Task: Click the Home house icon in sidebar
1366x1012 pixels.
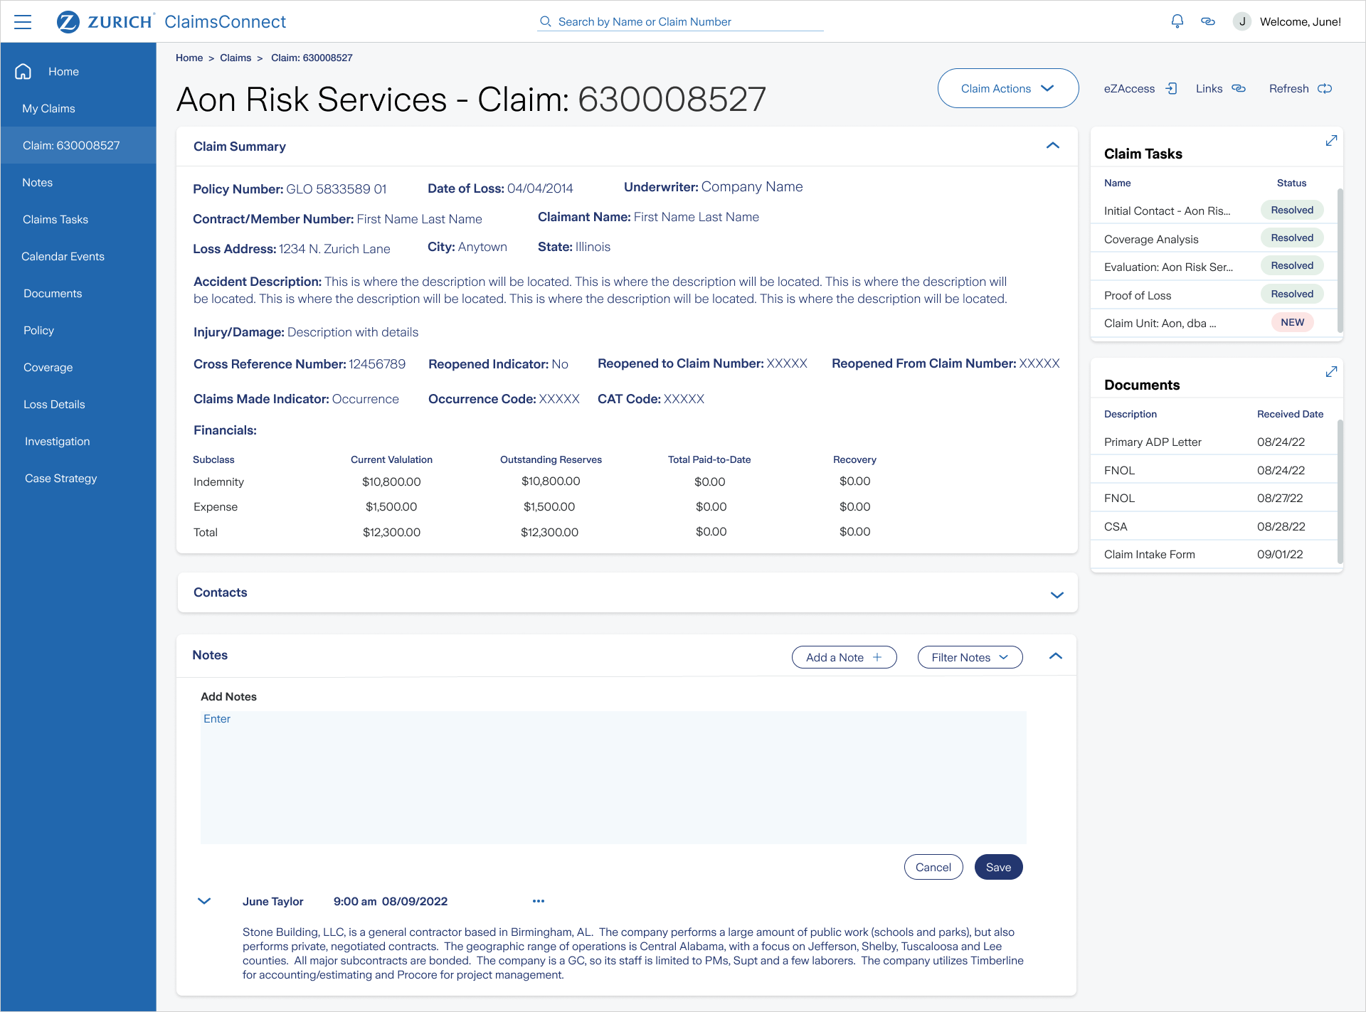Action: click(23, 71)
